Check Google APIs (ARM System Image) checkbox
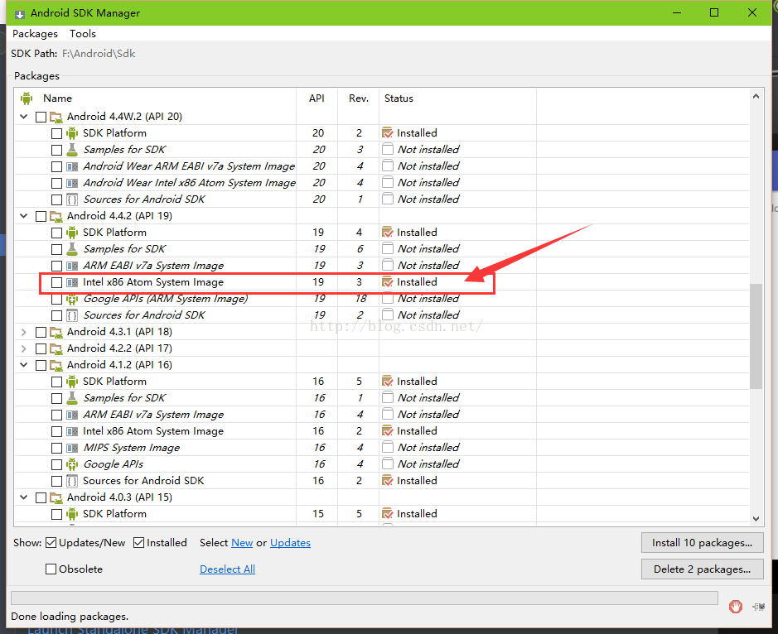The height and width of the screenshot is (634, 778). [56, 300]
